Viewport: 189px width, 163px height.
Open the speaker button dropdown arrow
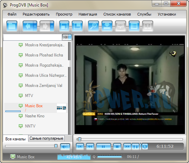(68, 147)
